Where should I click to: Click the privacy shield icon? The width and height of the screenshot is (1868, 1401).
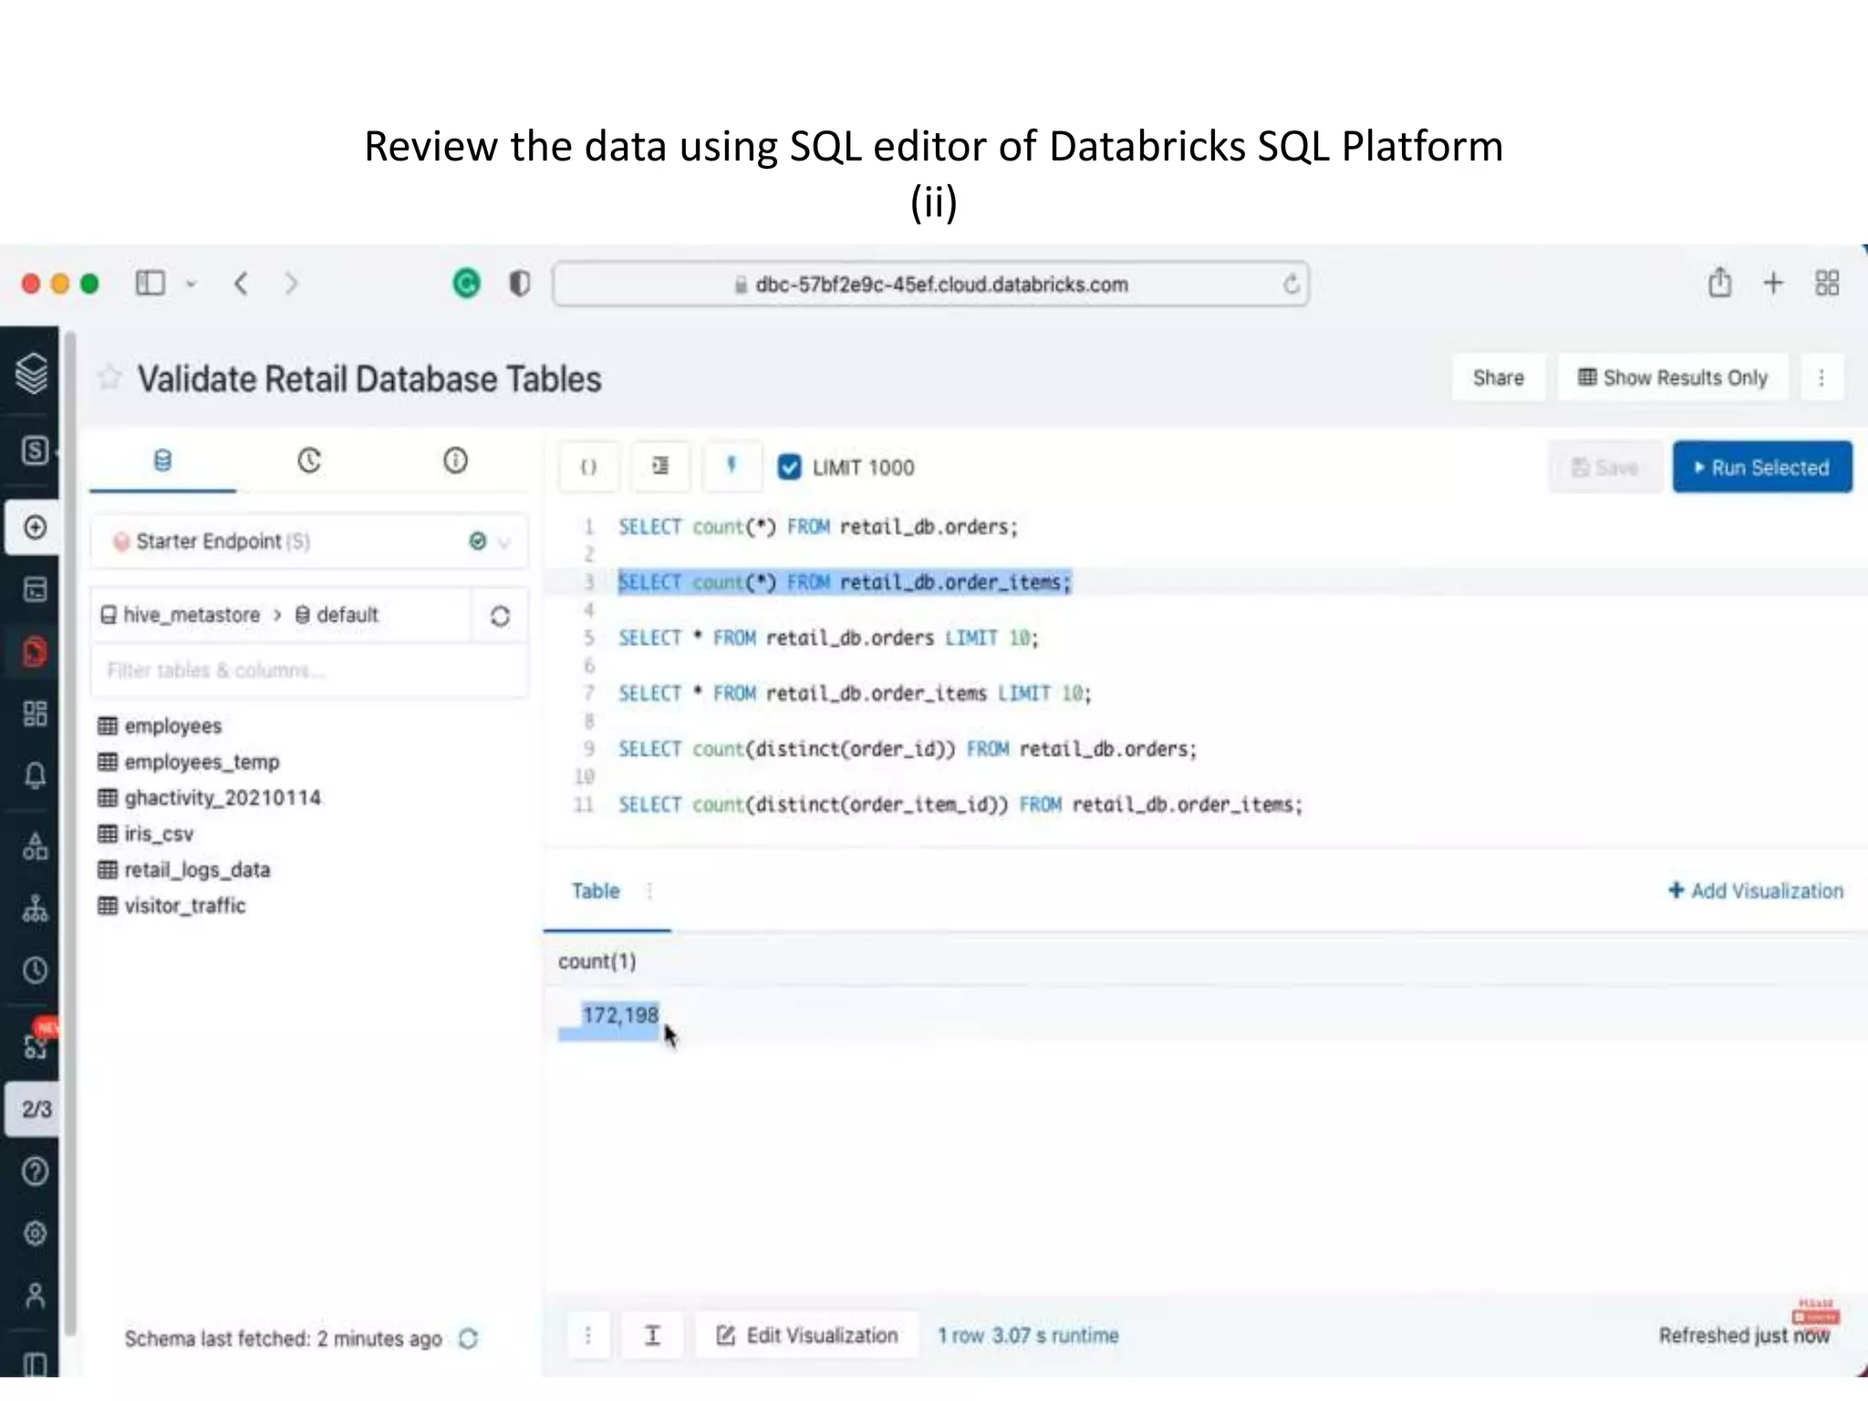(519, 284)
